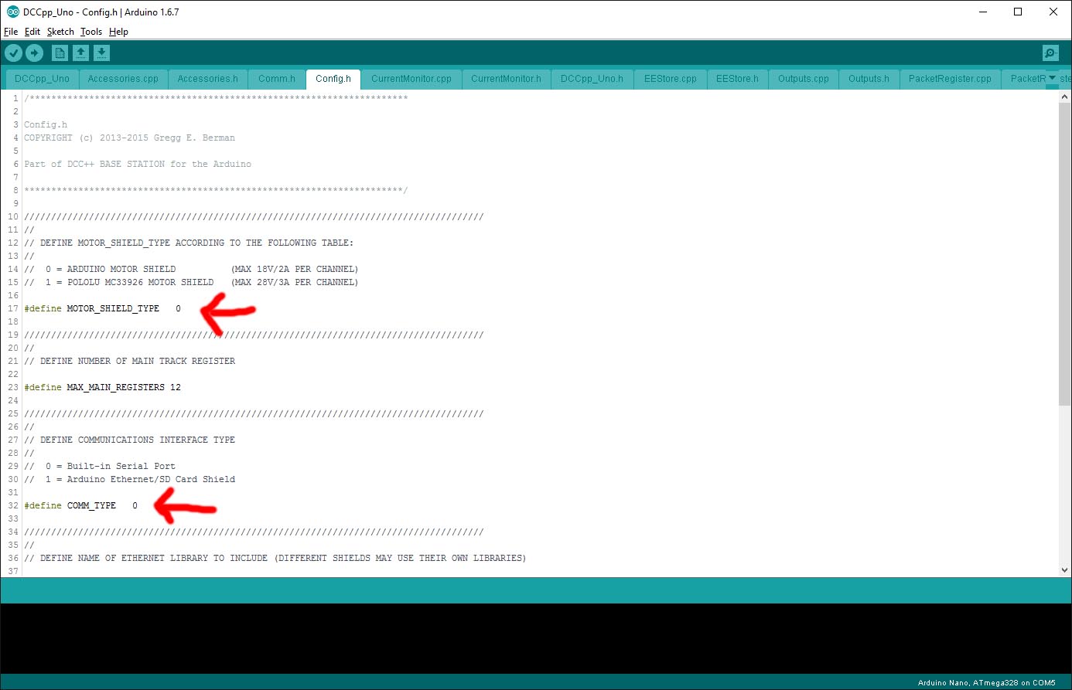Switch to the DCCpp_Uno.h tab
This screenshot has height=690, width=1072.
[x=592, y=79]
